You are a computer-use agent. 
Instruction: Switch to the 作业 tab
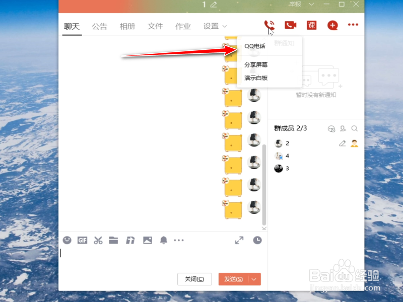click(183, 26)
